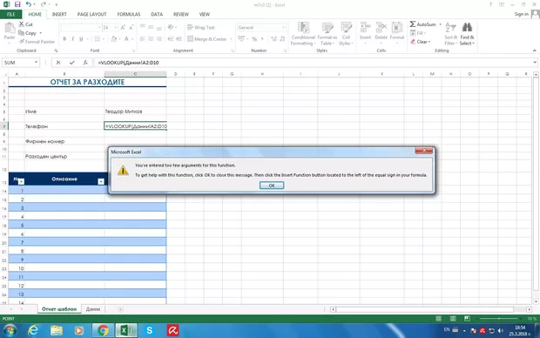Open the Merge & Center dropdown arrow

click(x=231, y=39)
